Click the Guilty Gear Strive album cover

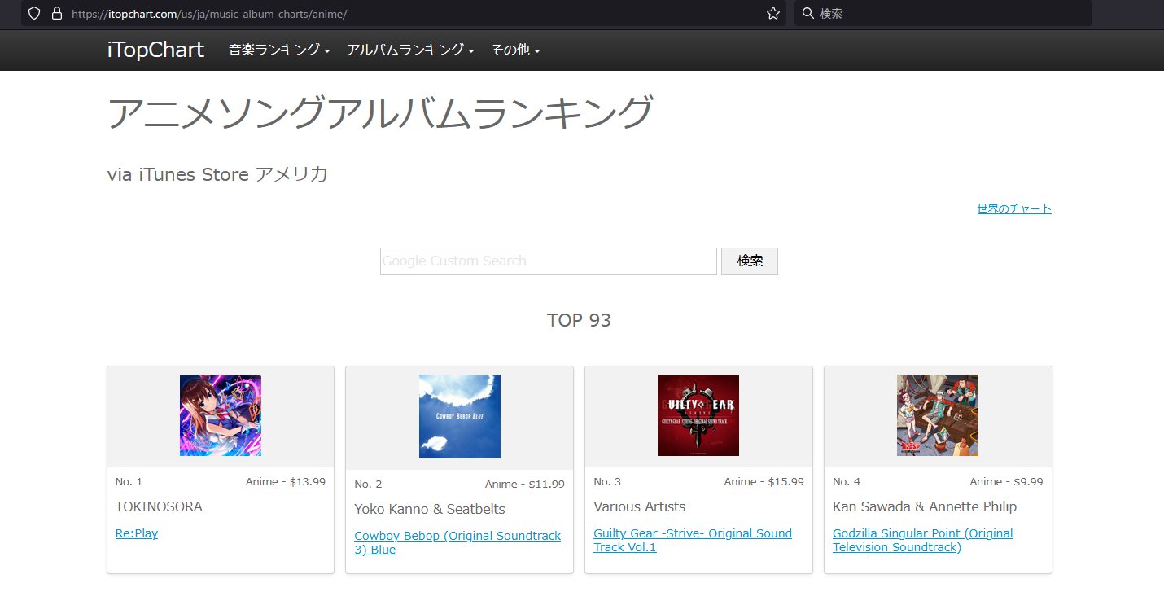[x=698, y=415]
